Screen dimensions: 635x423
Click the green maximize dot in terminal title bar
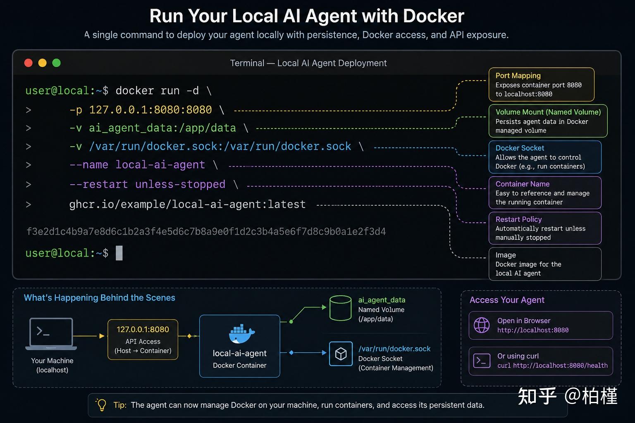point(56,63)
